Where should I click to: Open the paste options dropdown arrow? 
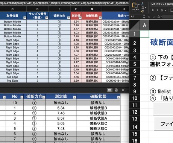[139, 5]
